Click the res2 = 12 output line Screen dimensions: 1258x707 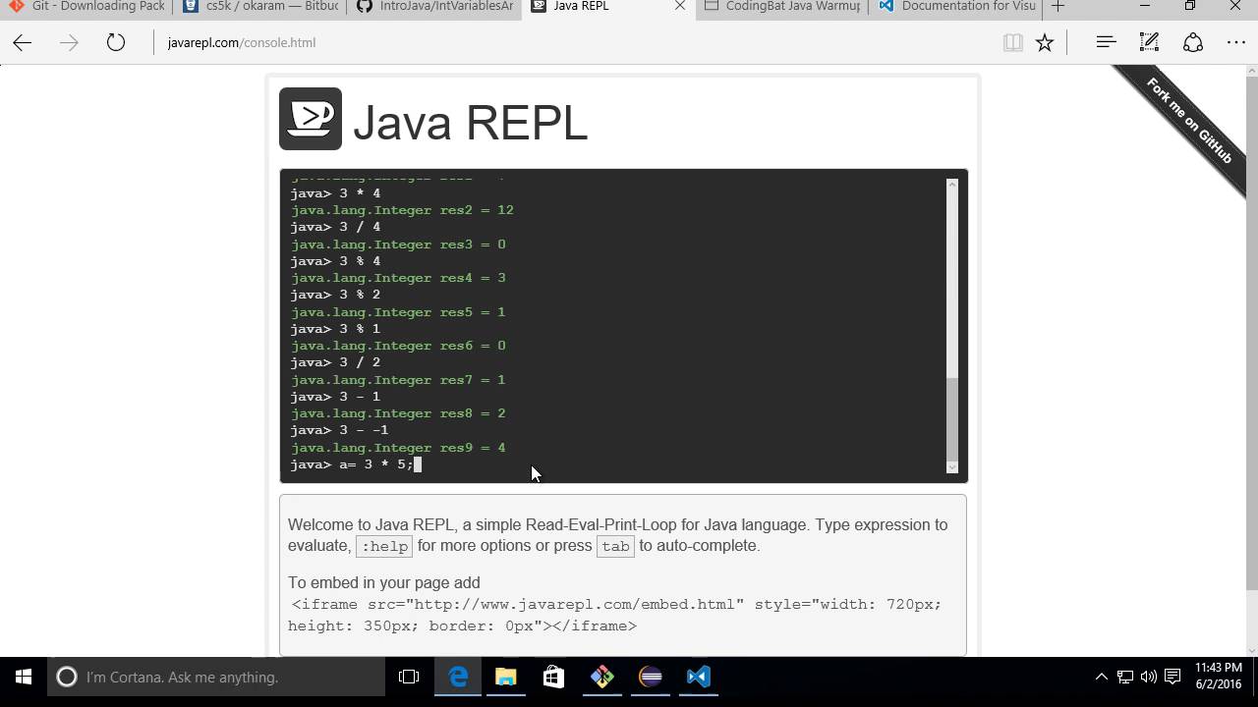(402, 210)
